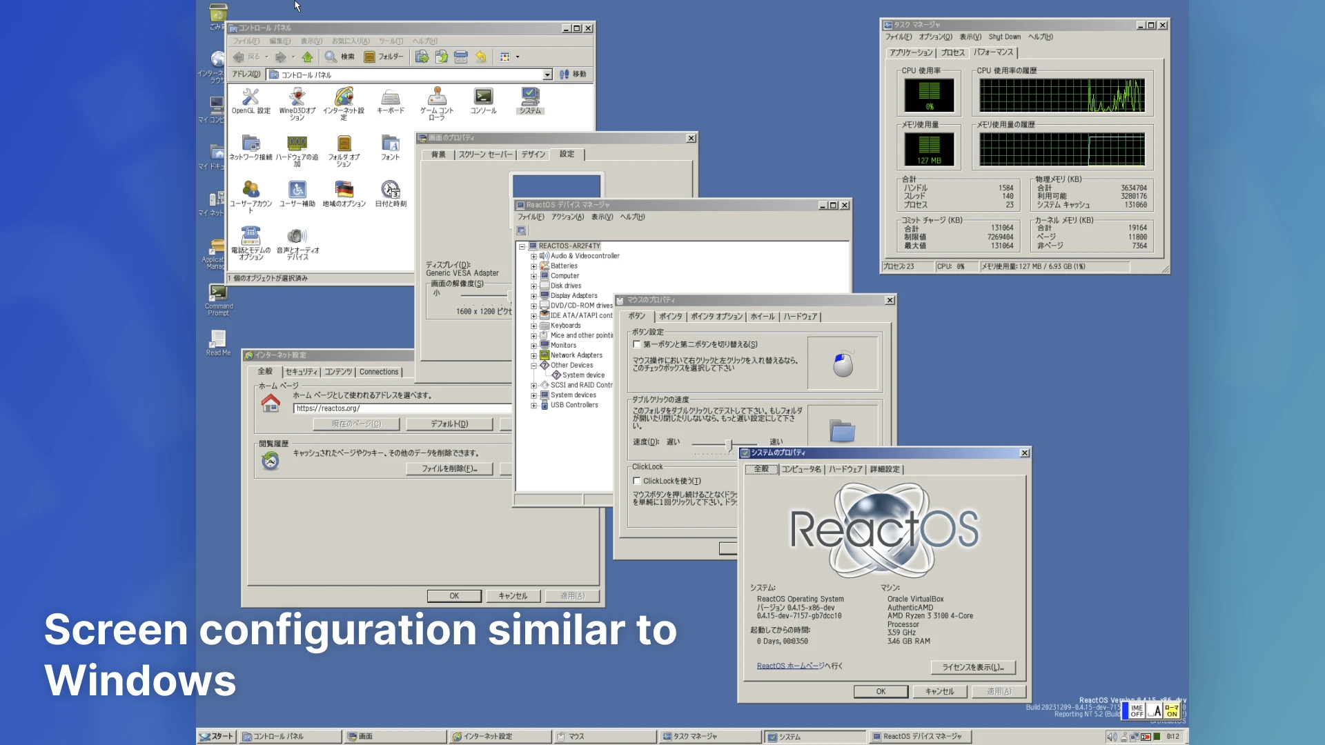This screenshot has width=1325, height=745.
Task: Open the OpenGL settings control panel icon
Action: pyautogui.click(x=251, y=97)
